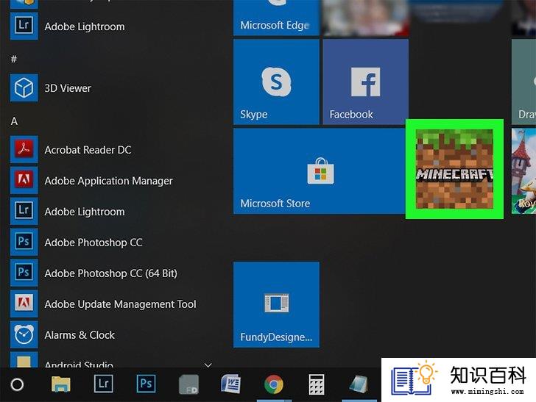The width and height of the screenshot is (536, 402).
Task: Open Adobe Lightroom at top of app list
Action: click(x=68, y=26)
